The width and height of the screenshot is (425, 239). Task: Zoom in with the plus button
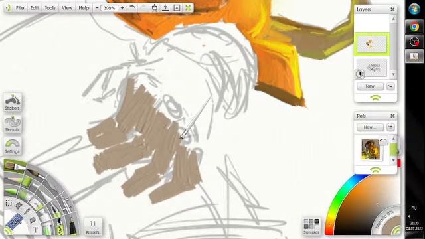point(122,8)
